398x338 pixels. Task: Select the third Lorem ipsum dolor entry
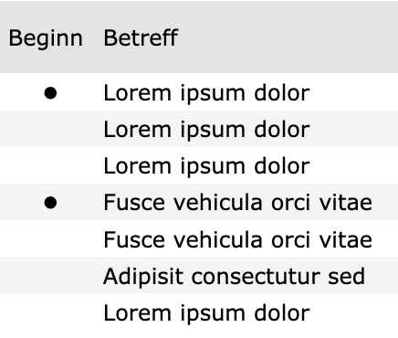tap(206, 166)
